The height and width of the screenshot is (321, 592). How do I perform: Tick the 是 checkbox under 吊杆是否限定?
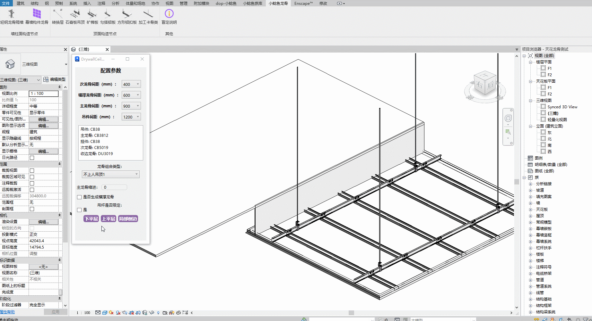79,210
